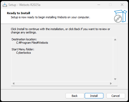Click the 'Start Menu folder:' label
Screen dimensions: 129x102
coord(23,49)
